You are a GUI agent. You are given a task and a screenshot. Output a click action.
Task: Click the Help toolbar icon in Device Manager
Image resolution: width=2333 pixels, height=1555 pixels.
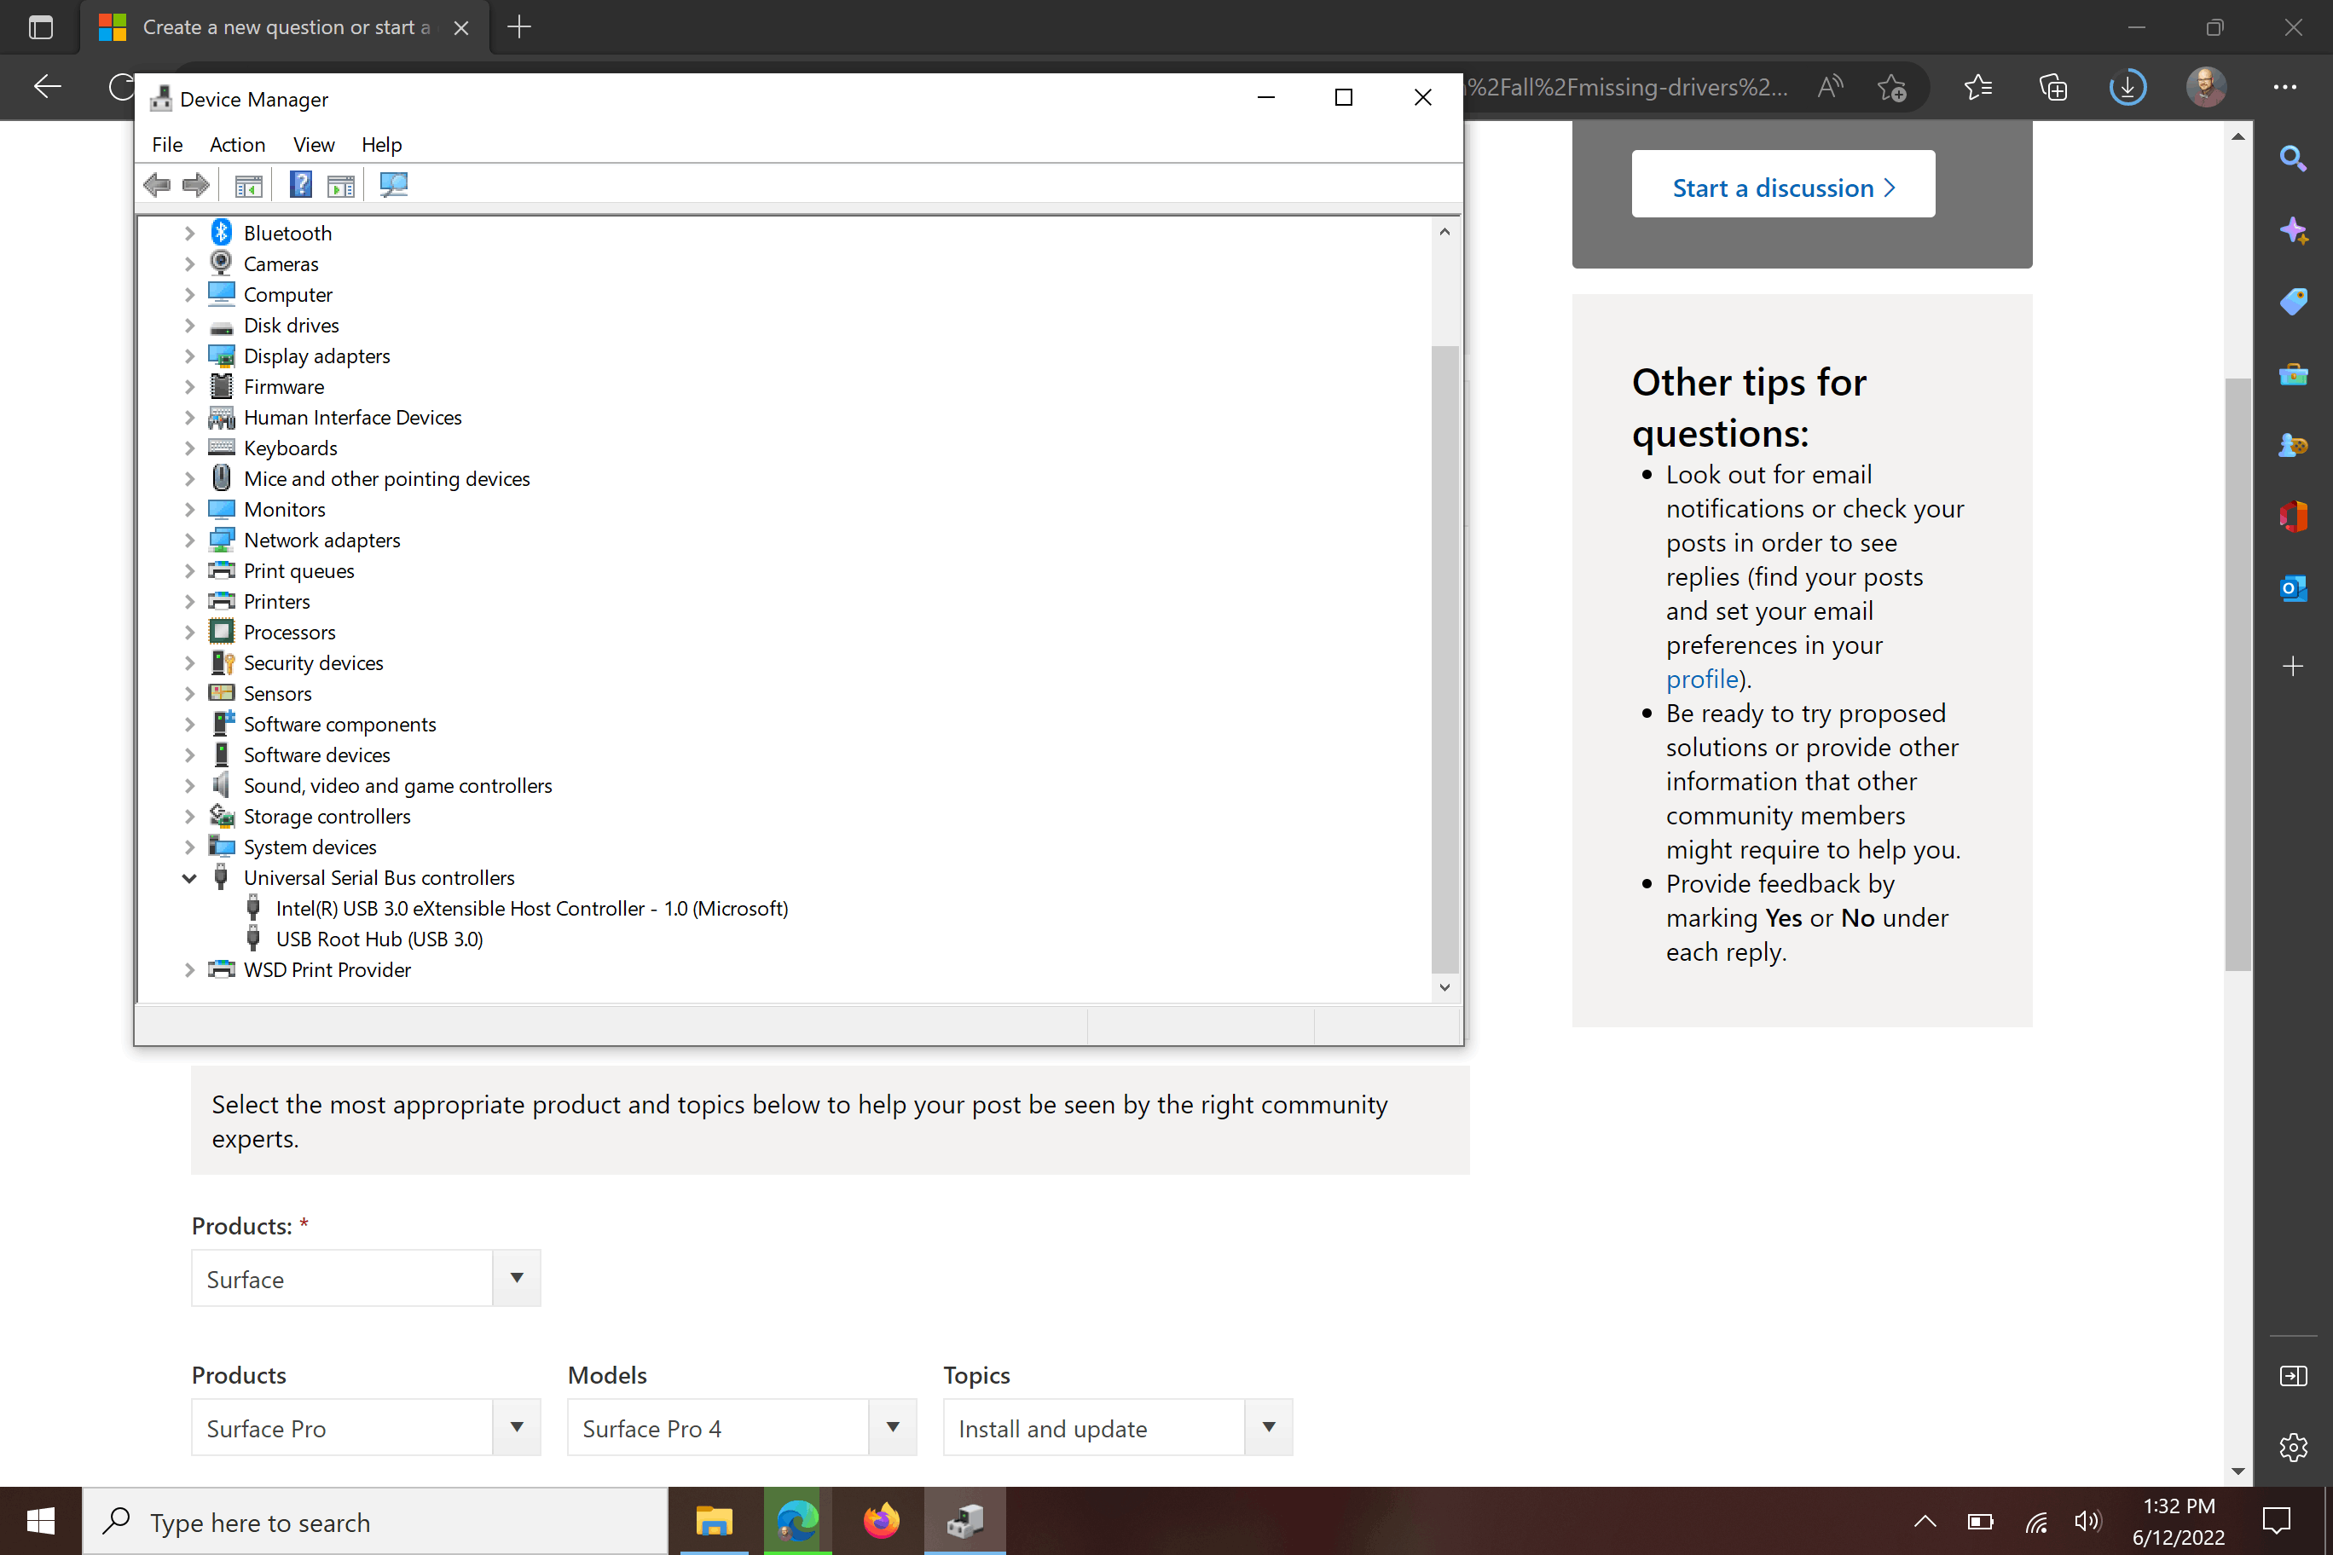(300, 184)
